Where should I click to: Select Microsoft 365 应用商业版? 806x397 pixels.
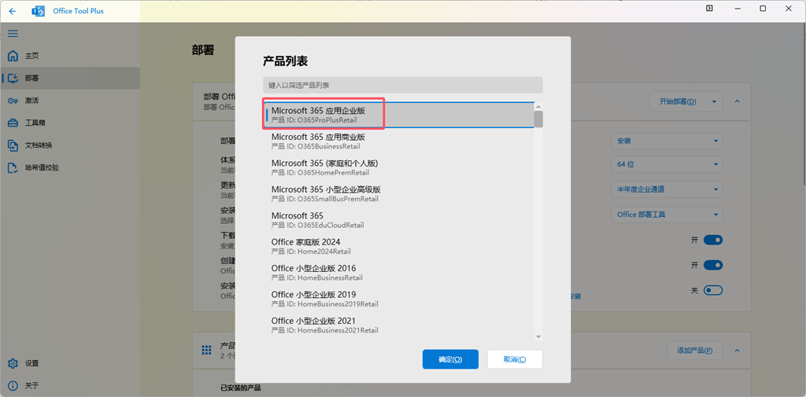click(399, 142)
